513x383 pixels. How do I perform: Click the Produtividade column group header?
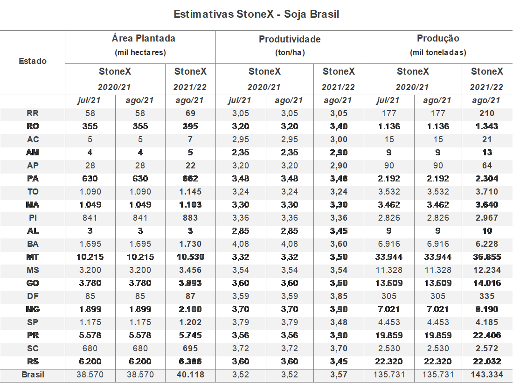pyautogui.click(x=290, y=39)
